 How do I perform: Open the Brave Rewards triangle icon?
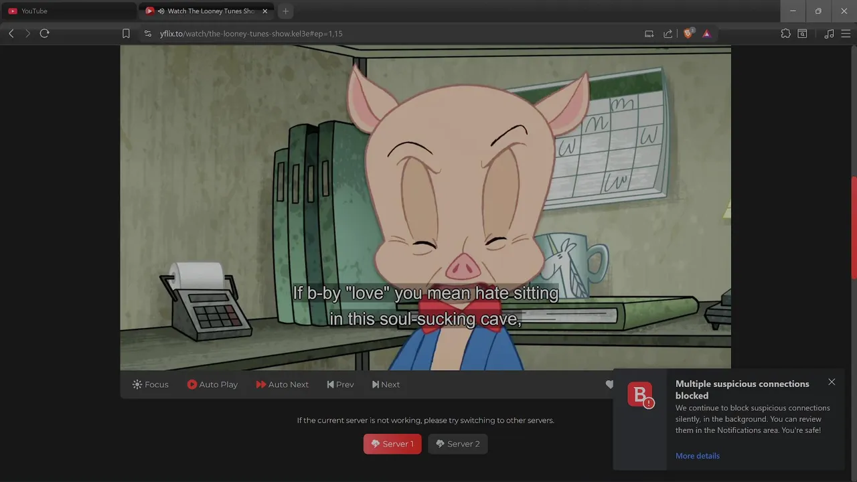click(x=706, y=33)
